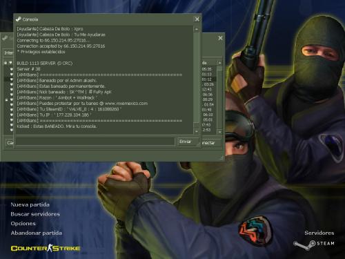The image size is (345, 259).
Task: Click the password lock icon column header
Action: [6, 63]
